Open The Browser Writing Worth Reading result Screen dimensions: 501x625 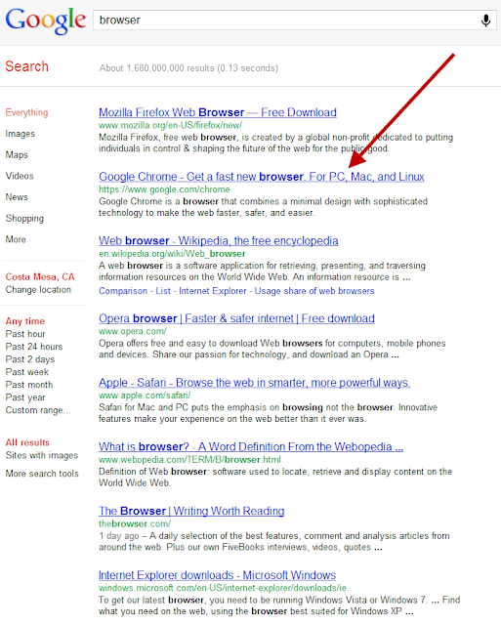tap(191, 511)
